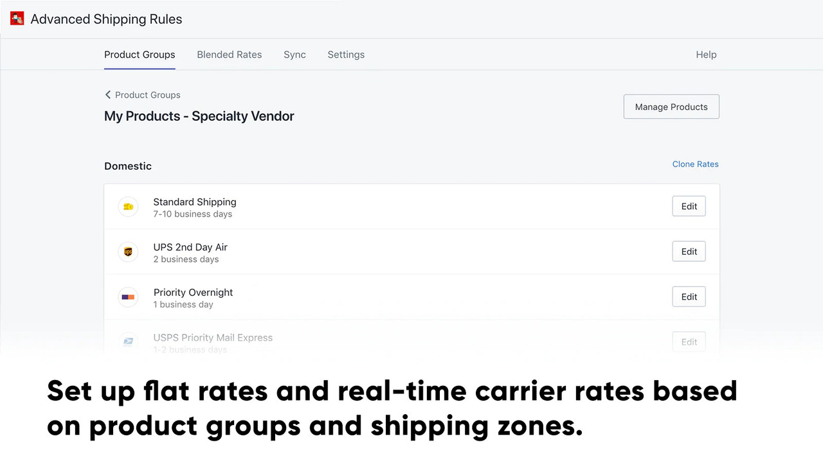The image size is (823, 463).
Task: Open the Sync tab
Action: pyautogui.click(x=294, y=55)
